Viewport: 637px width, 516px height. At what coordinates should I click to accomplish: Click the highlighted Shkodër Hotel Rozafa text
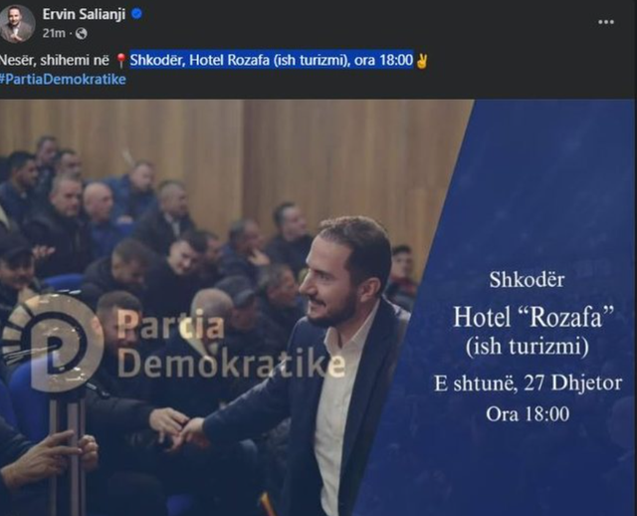pos(272,60)
